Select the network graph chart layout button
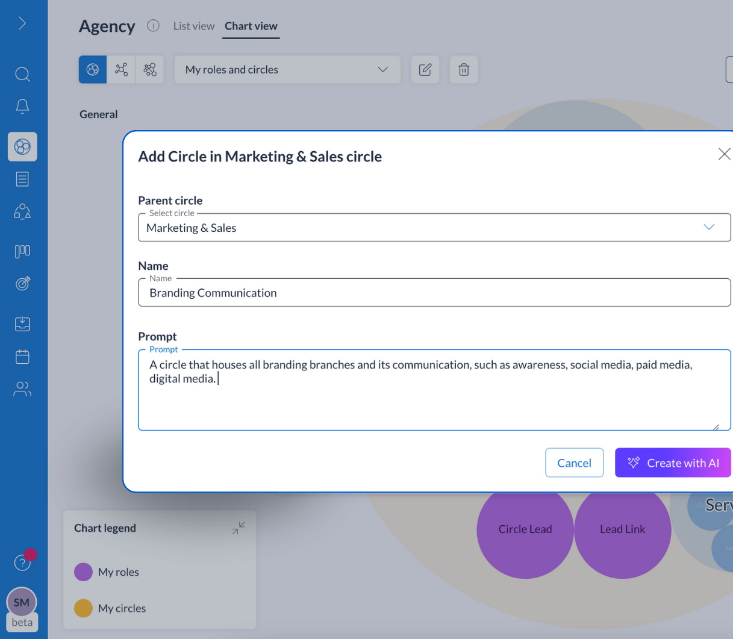This screenshot has height=639, width=733. click(x=121, y=69)
